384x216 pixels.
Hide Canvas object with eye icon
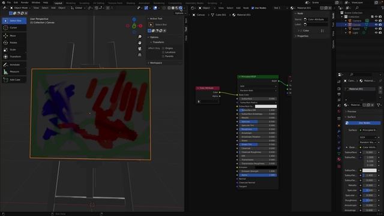[376, 25]
